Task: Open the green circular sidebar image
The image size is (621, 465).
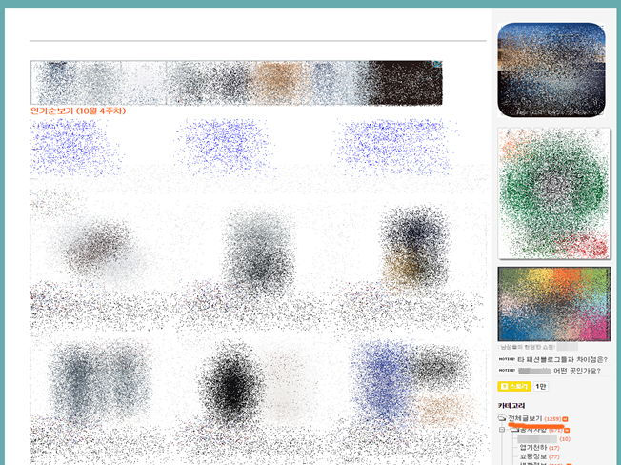Action: [x=553, y=193]
